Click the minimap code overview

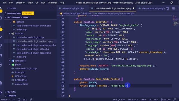click(176, 20)
